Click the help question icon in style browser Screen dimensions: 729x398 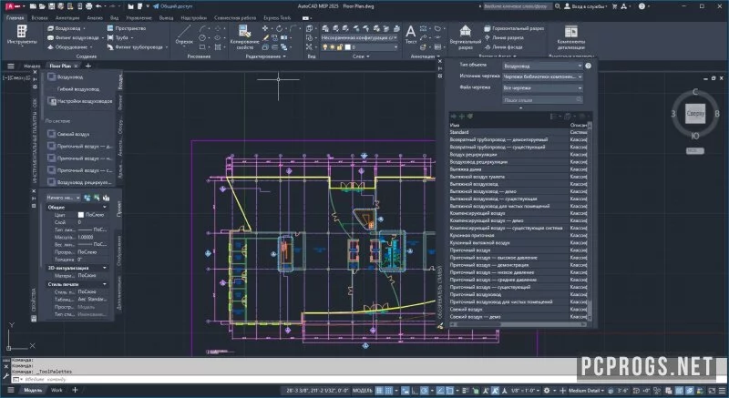tap(588, 66)
